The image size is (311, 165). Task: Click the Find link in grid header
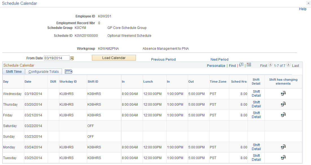(x=232, y=66)
